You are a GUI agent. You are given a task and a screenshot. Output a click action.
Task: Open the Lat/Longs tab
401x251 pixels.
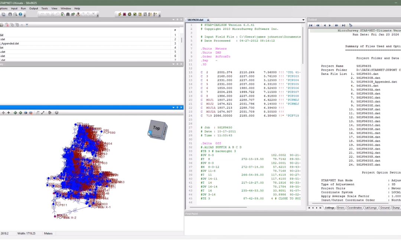coord(371,208)
